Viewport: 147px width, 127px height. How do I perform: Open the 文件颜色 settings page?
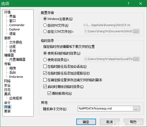pyautogui.click(x=16, y=42)
